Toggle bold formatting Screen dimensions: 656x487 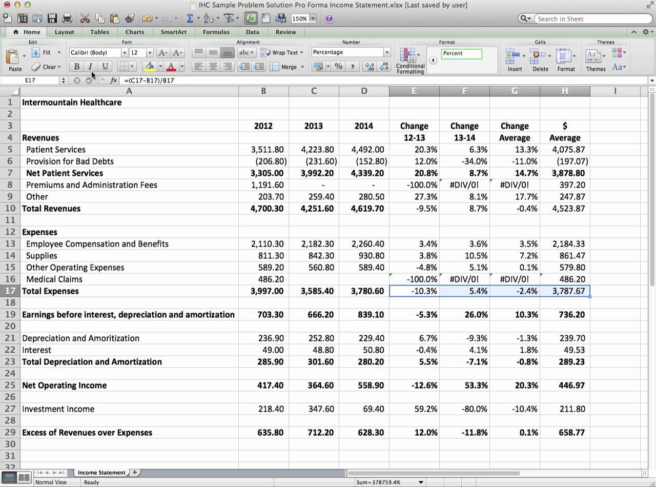tap(76, 67)
